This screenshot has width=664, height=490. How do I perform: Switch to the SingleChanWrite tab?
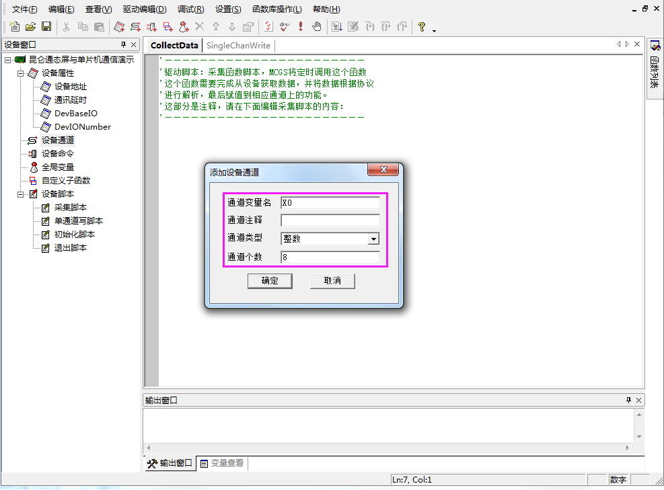(x=238, y=45)
